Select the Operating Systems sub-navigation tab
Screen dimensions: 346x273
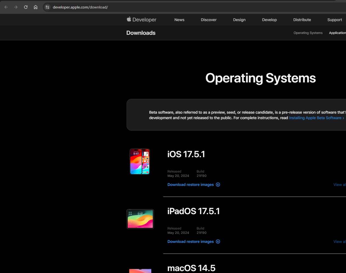click(x=308, y=33)
